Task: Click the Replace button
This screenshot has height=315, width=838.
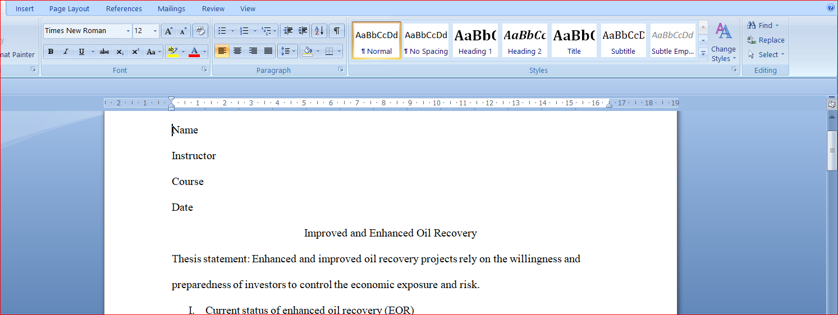Action: [x=766, y=40]
